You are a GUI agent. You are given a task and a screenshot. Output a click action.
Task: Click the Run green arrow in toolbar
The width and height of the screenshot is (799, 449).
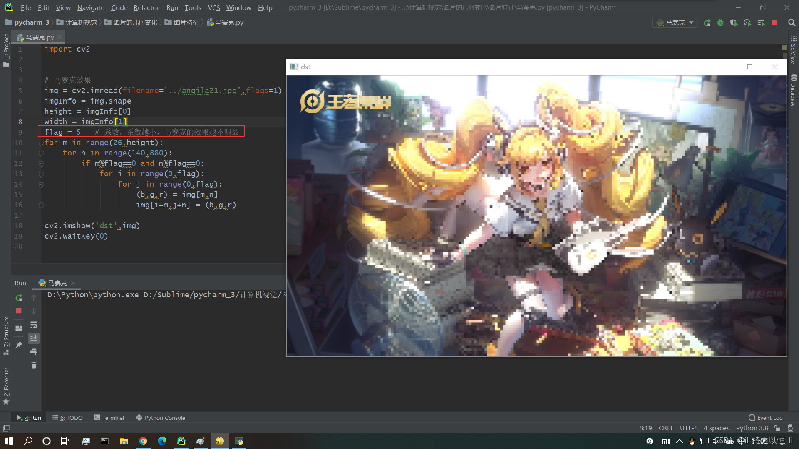pos(707,23)
